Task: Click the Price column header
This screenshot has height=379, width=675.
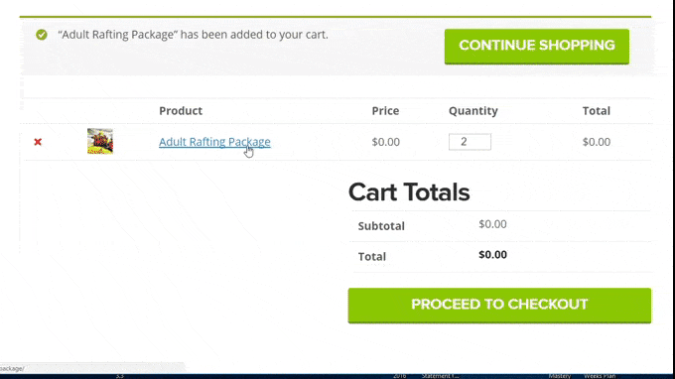Action: [x=385, y=110]
